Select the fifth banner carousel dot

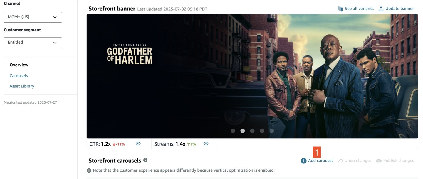(x=272, y=131)
